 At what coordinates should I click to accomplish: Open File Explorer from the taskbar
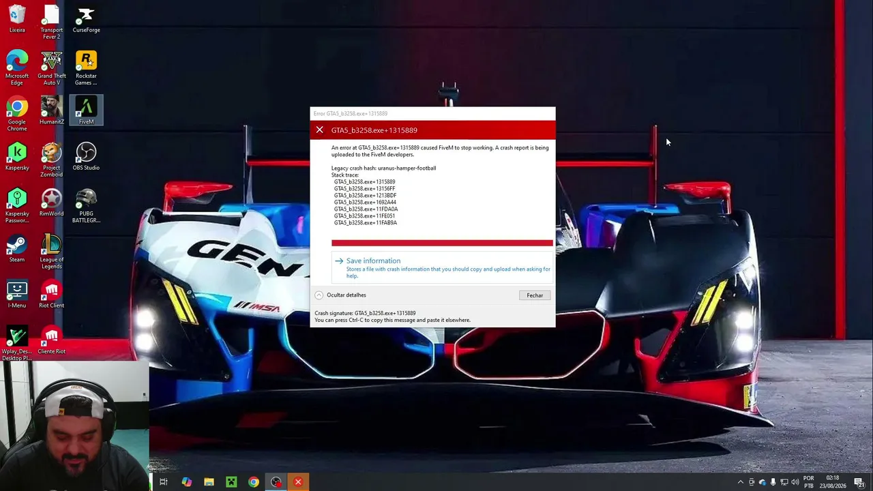pyautogui.click(x=209, y=482)
